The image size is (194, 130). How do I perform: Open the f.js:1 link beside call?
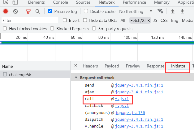tap(122, 99)
